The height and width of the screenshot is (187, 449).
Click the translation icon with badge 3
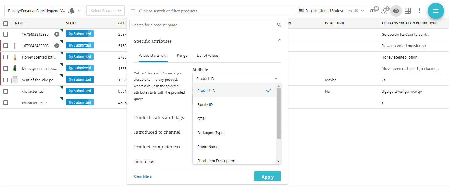coord(384,11)
